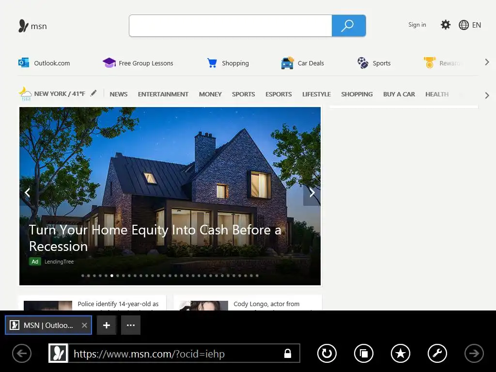Open settings gear icon

pos(446,25)
